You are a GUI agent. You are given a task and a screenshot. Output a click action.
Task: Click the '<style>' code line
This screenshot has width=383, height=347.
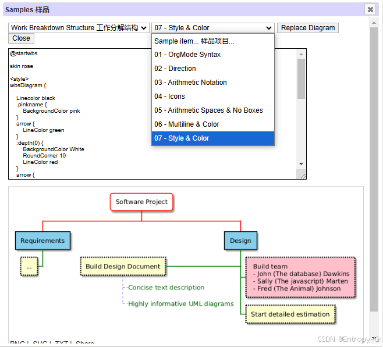[x=19, y=79]
